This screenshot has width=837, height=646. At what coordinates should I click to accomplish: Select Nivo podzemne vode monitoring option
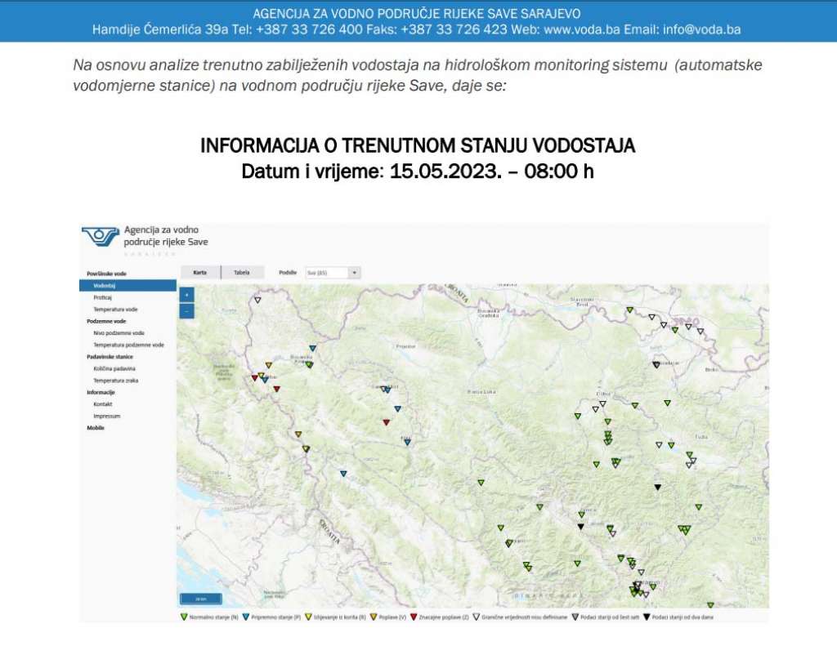(x=118, y=332)
